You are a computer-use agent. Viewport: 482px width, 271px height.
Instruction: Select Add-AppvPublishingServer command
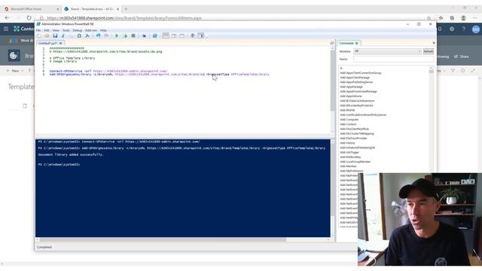coord(356,82)
